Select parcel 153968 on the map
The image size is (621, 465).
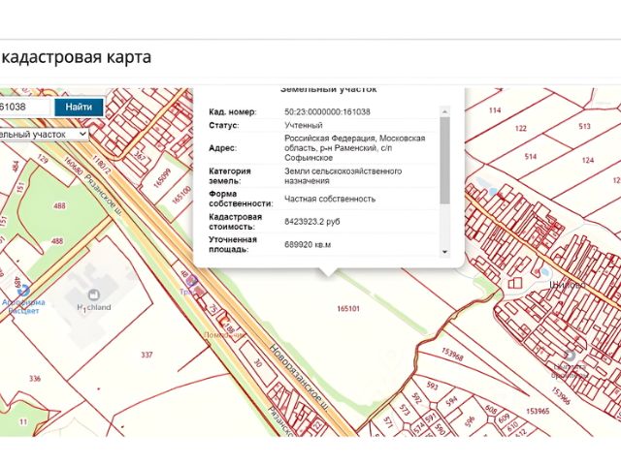pyautogui.click(x=453, y=354)
